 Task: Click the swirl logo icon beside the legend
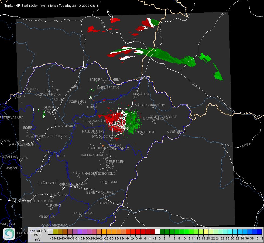[9, 234]
